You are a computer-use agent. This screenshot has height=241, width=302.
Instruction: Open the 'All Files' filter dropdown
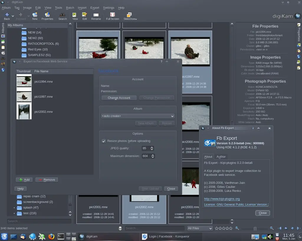coord(200,228)
